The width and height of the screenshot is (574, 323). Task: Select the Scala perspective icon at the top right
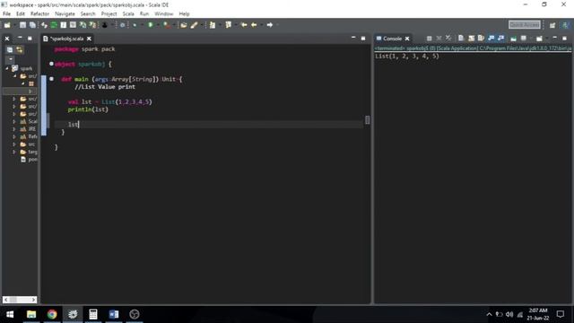[x=566, y=25]
